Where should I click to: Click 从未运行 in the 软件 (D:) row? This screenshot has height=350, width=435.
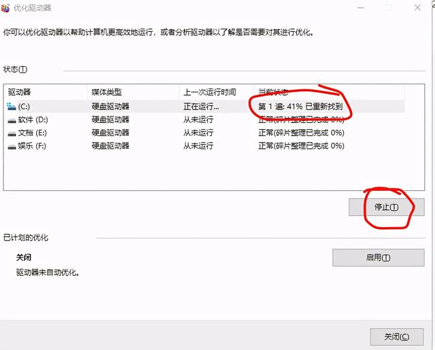tap(198, 120)
